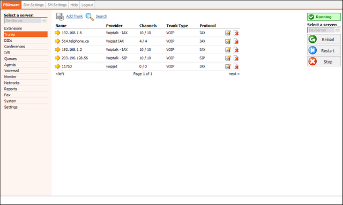This screenshot has height=205, width=343.
Task: Click the Running status text
Action: point(324,17)
